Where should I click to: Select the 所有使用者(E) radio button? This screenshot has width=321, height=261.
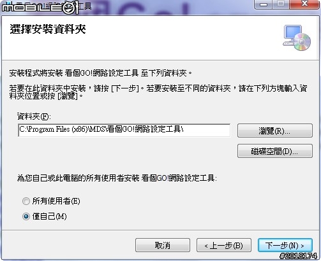26,201
